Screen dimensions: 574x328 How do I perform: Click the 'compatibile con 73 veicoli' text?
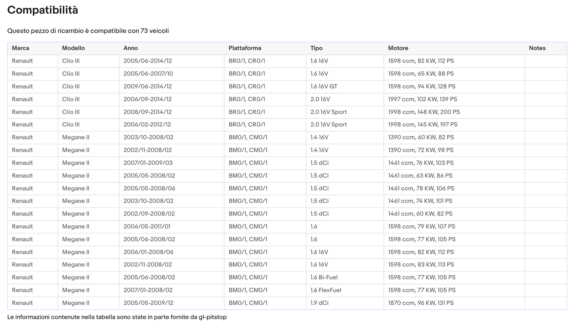click(x=129, y=31)
